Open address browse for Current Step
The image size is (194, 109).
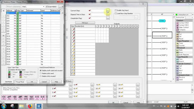tap(108, 11)
